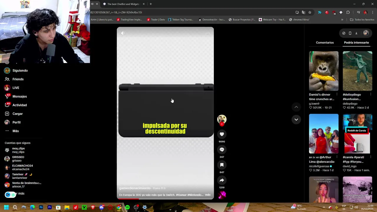Open Todos los favoritos folder

362,20
